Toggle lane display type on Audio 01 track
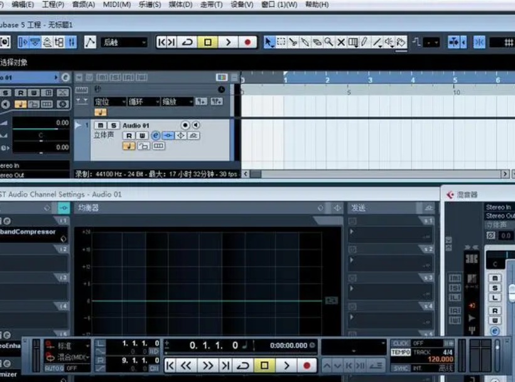 click(158, 146)
